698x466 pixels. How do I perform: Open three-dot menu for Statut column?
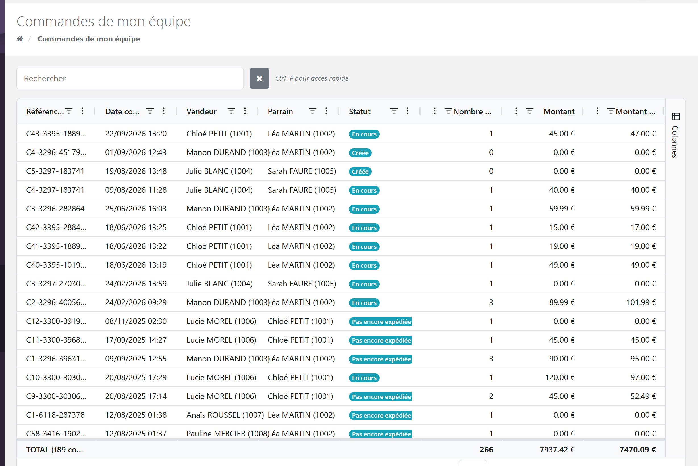[x=407, y=111]
